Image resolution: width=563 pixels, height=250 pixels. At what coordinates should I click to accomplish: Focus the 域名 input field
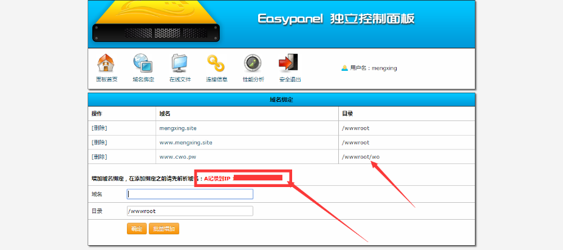[190, 194]
